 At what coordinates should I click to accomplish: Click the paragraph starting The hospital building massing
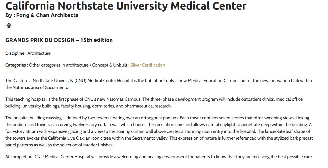click(x=159, y=131)
